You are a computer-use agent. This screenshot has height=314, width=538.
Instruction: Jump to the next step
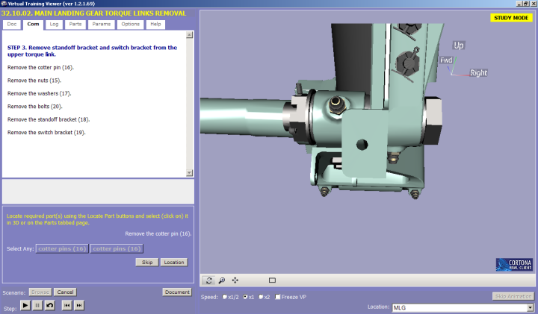79,306
